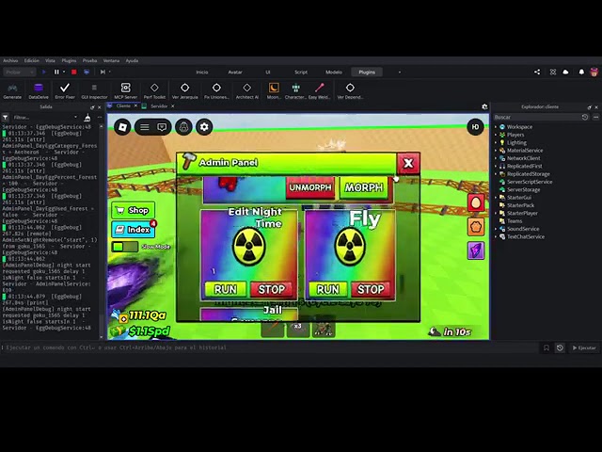
Task: Switch to the Servidor viewport tab
Action: point(159,106)
